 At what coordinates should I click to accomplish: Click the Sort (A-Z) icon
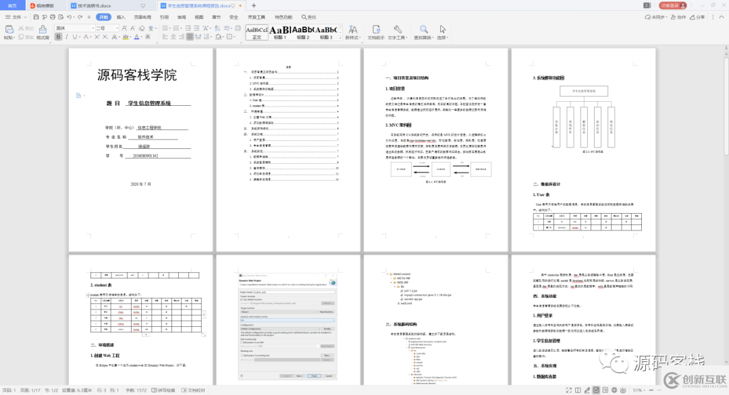coord(217,28)
